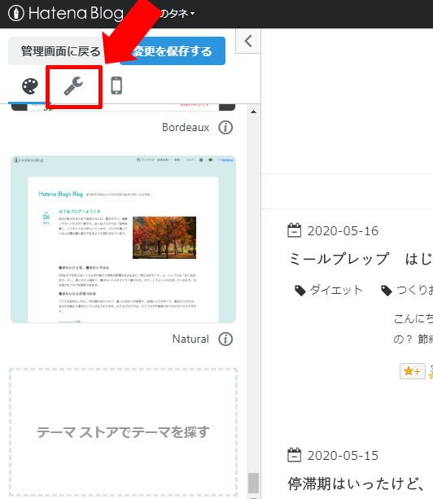Click the 2020-05-15 date link
The height and width of the screenshot is (499, 433).
coord(343,455)
